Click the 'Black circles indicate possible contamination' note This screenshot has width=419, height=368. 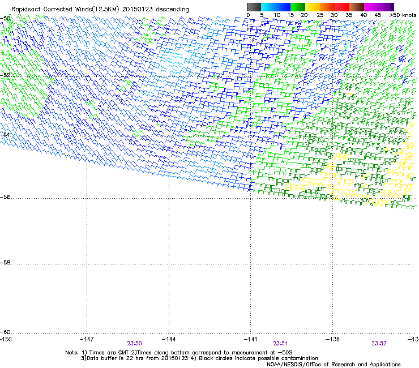(x=258, y=358)
